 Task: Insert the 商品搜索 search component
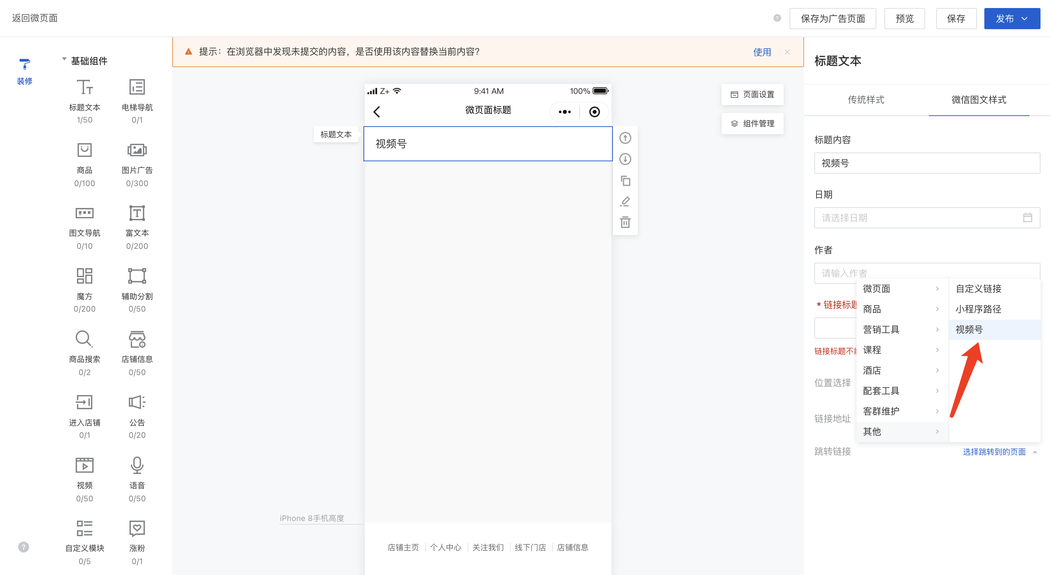pos(84,346)
